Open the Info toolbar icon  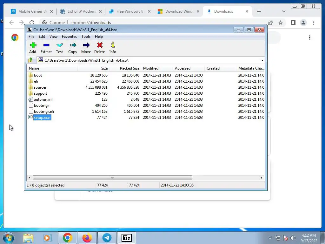(x=113, y=48)
